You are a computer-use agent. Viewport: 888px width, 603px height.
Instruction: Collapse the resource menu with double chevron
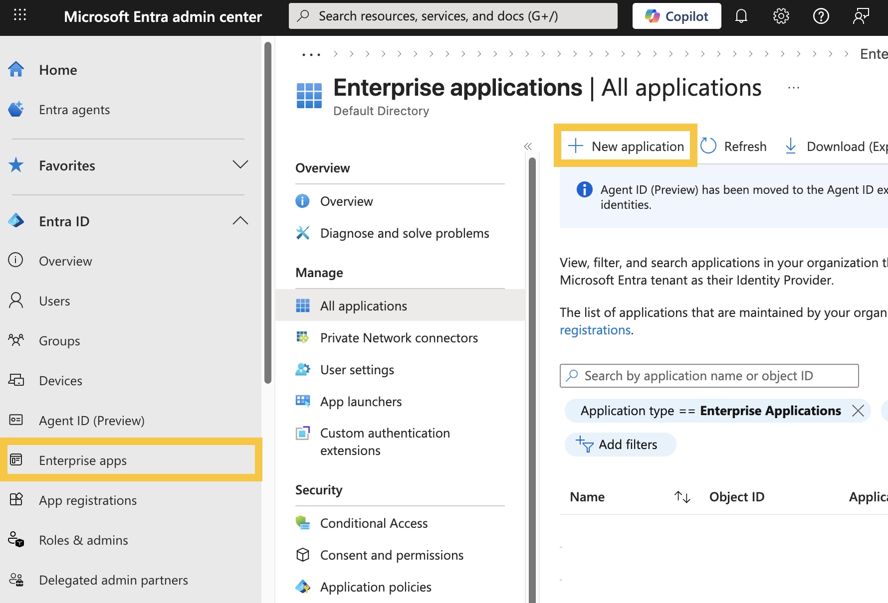528,146
